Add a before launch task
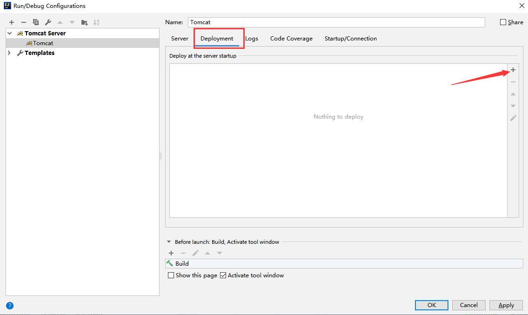The height and width of the screenshot is (315, 528). click(x=171, y=253)
